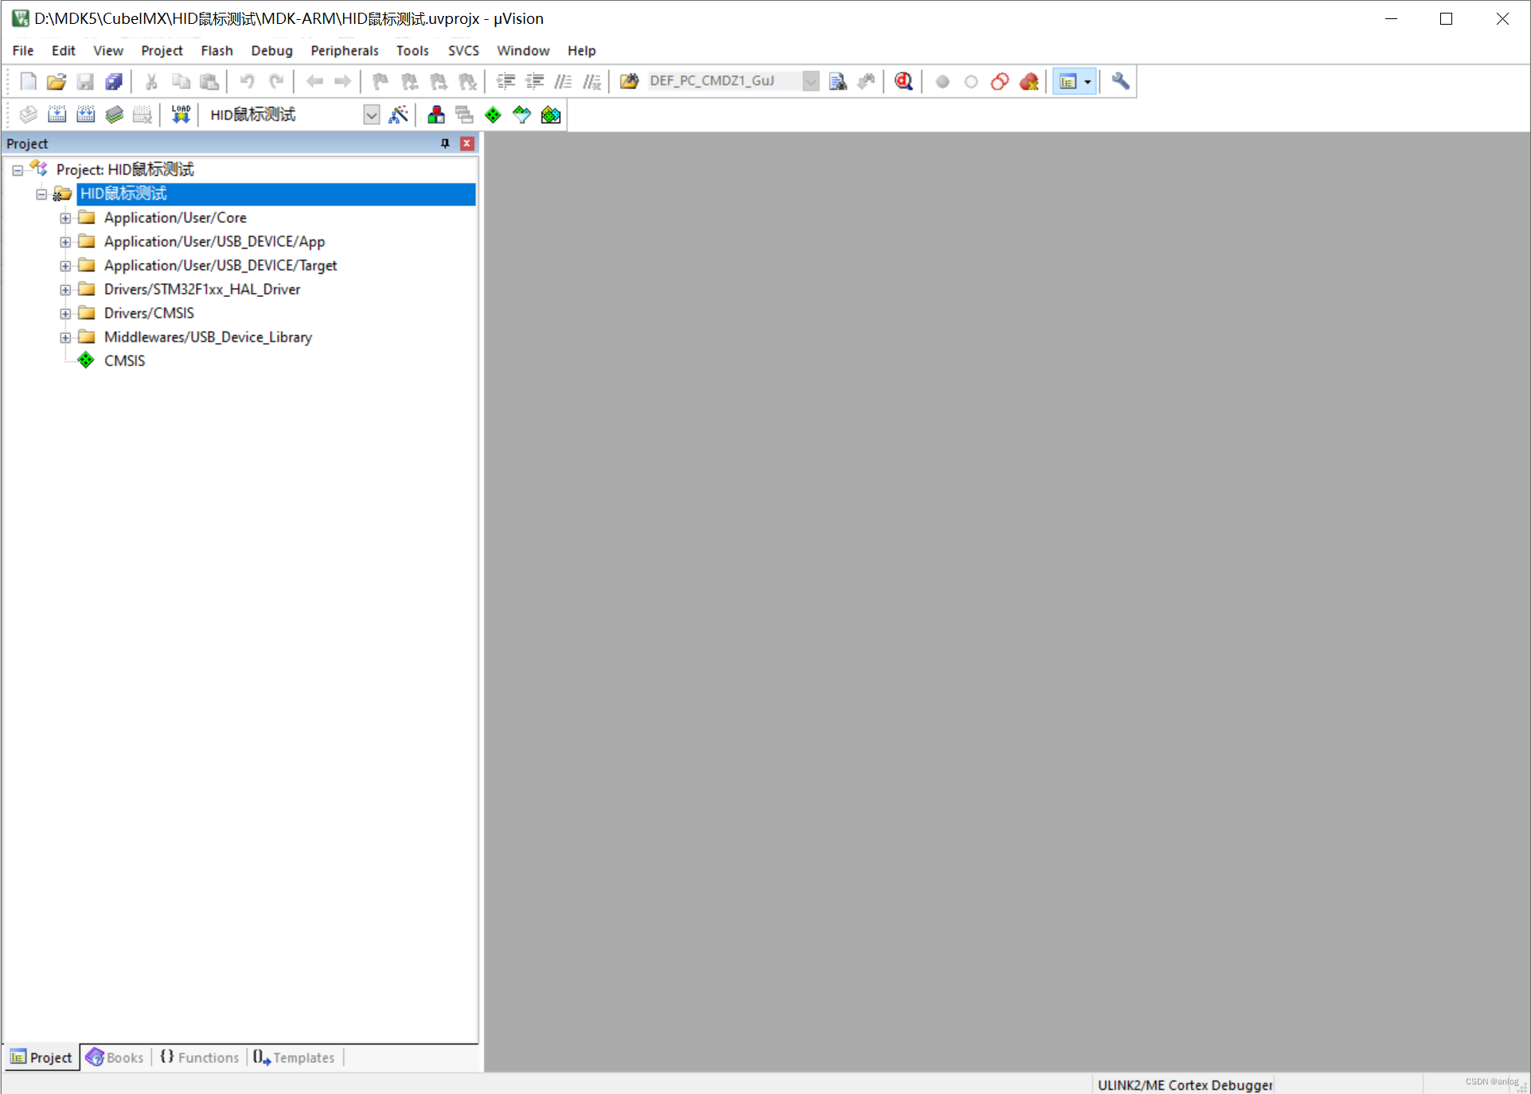
Task: Open the File menu
Action: point(23,50)
